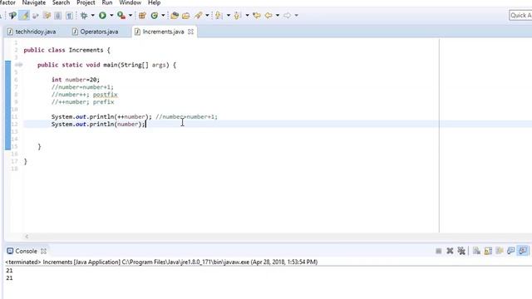Screen dimensions: 532x299
Task: Toggle the Toggle Breadcrumb icon
Action: click(13, 15)
